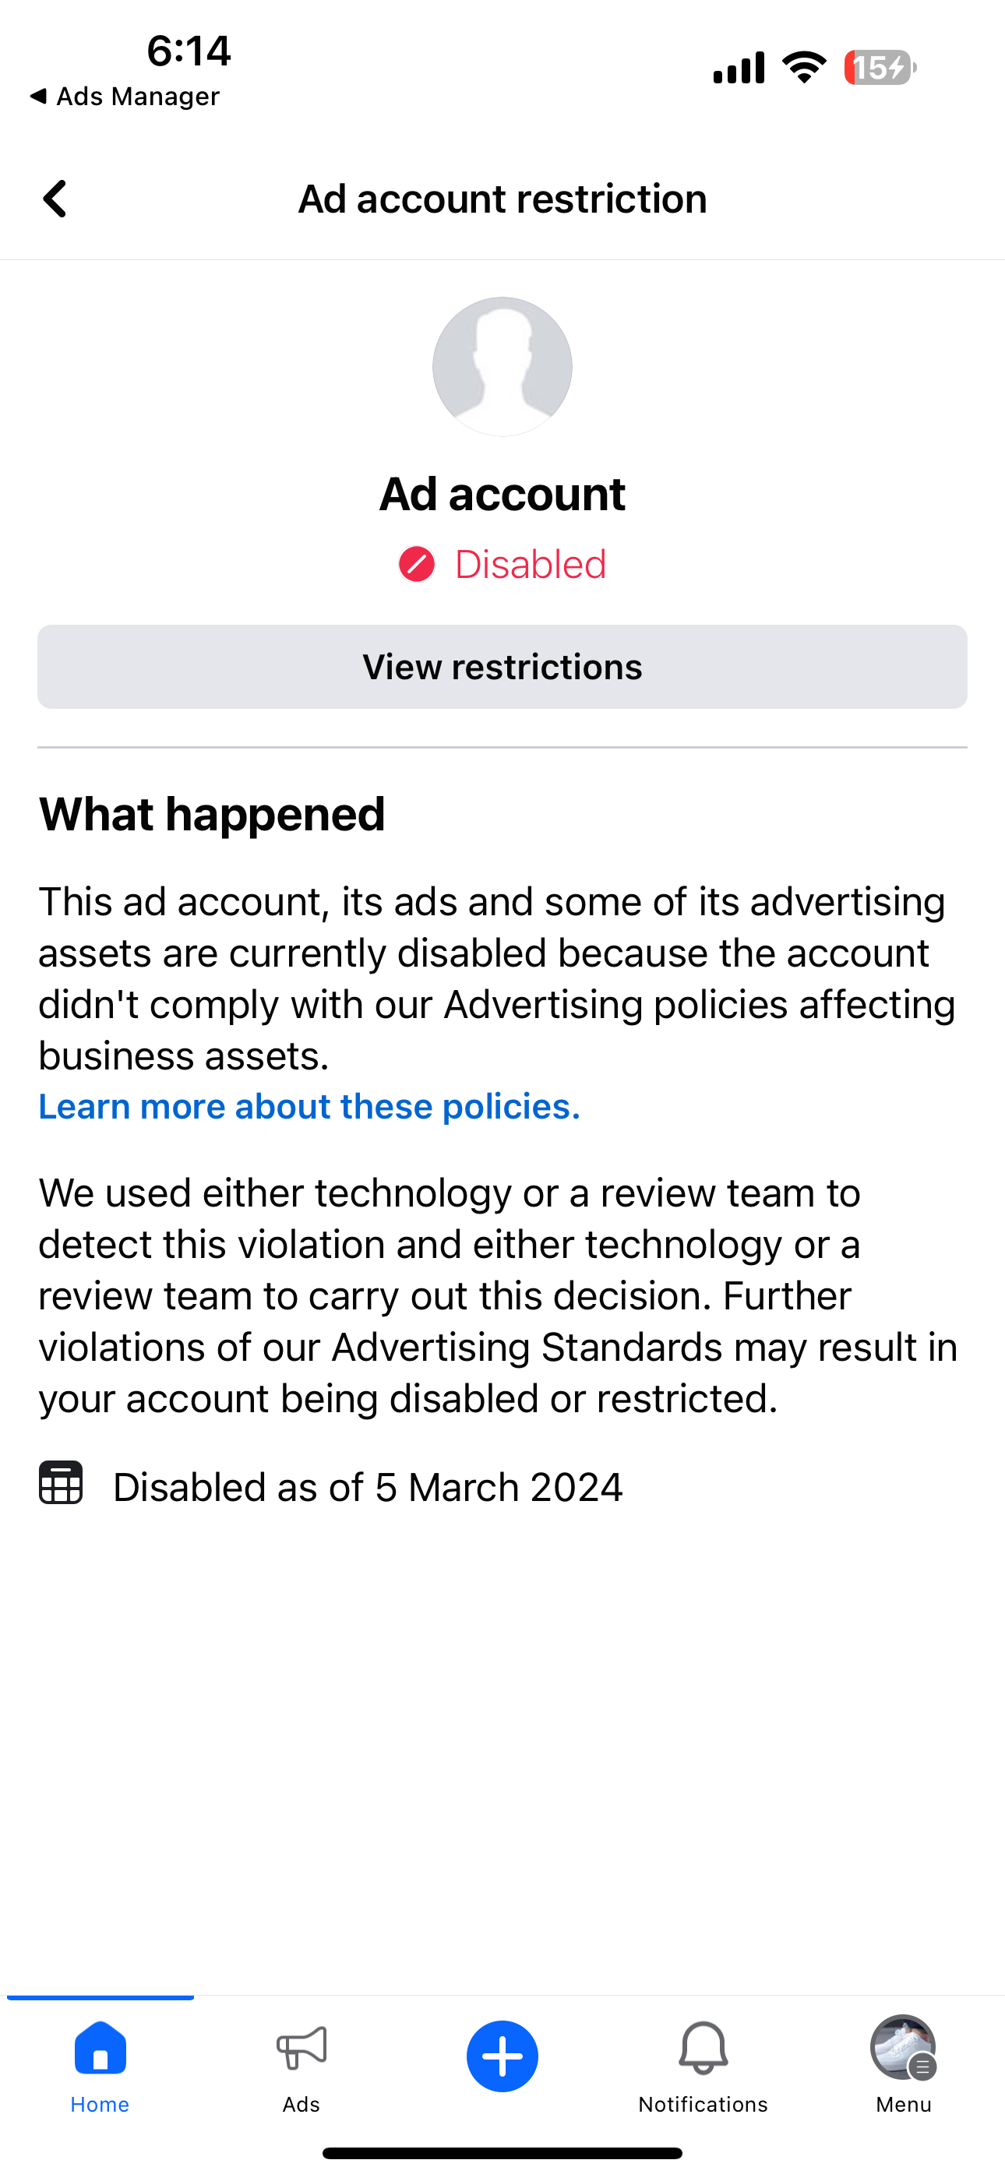This screenshot has width=1005, height=2167.
Task: Tap the home indicator bar at bottom
Action: (503, 2153)
